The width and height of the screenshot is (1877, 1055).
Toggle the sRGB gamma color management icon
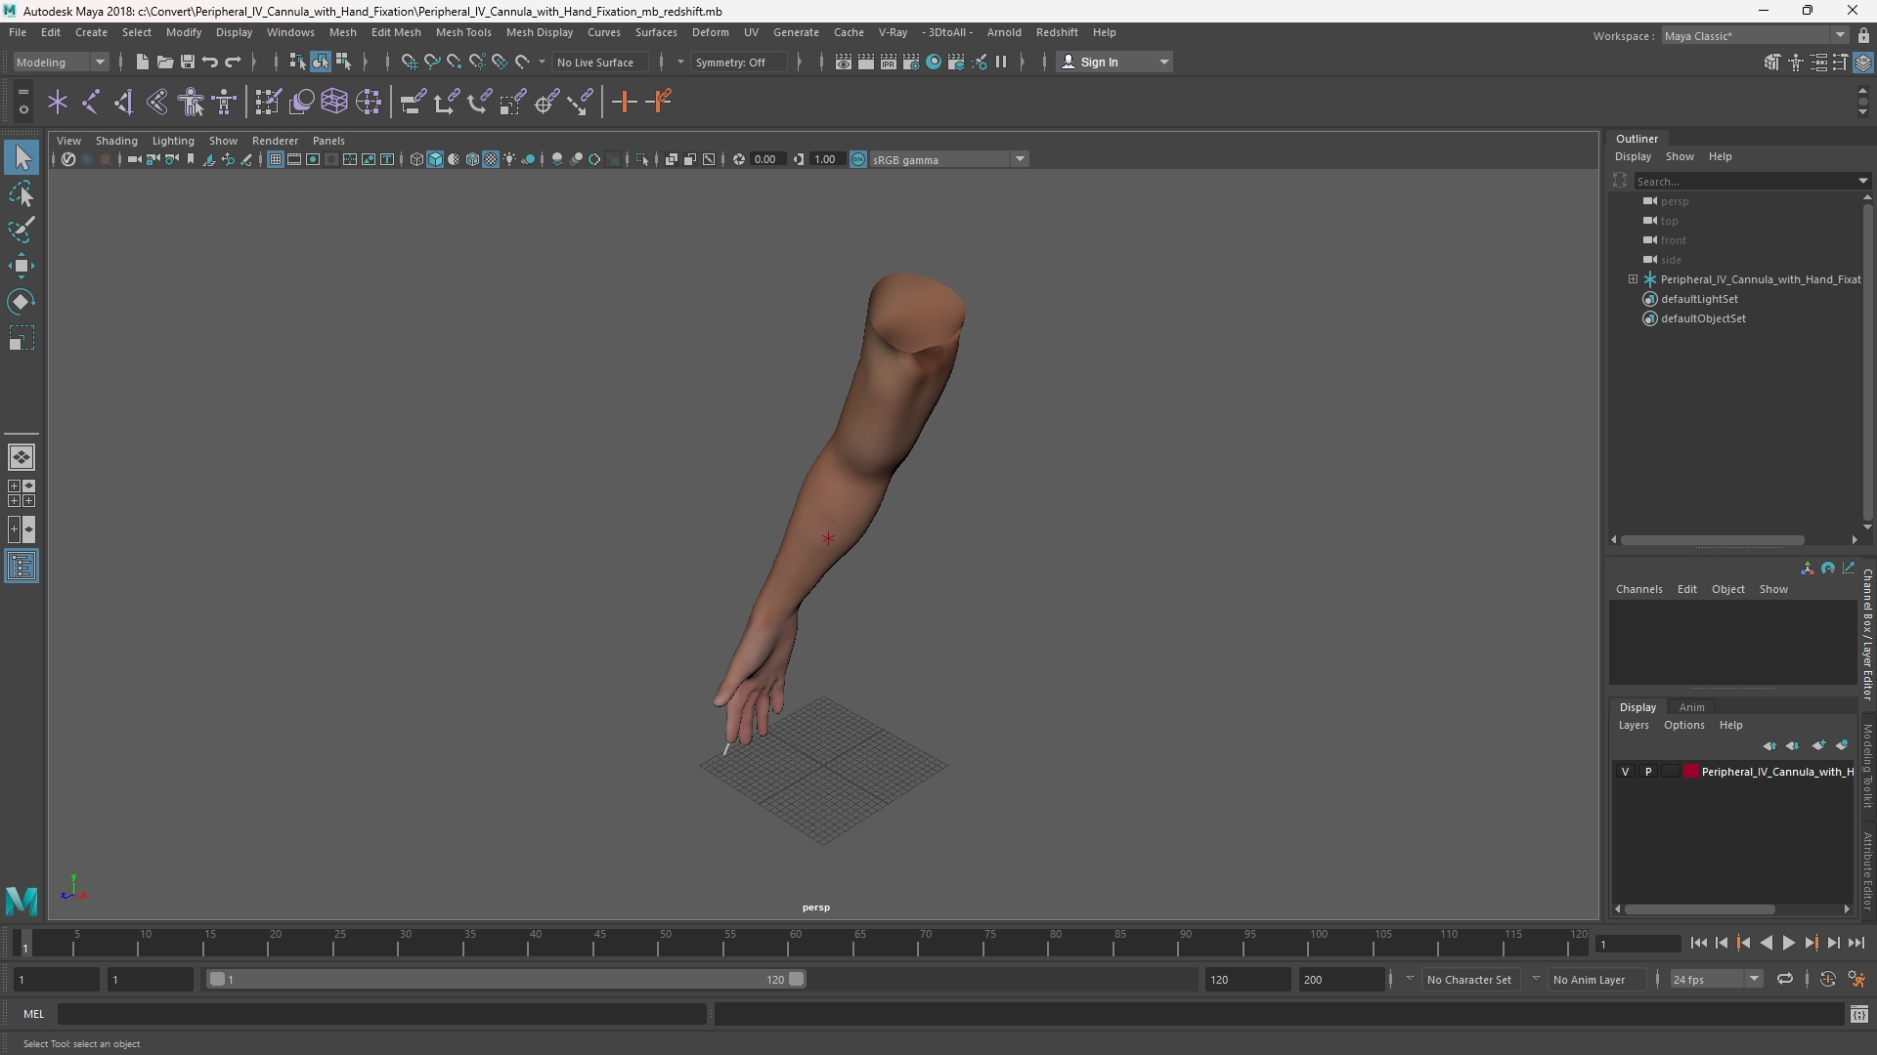pos(858,159)
